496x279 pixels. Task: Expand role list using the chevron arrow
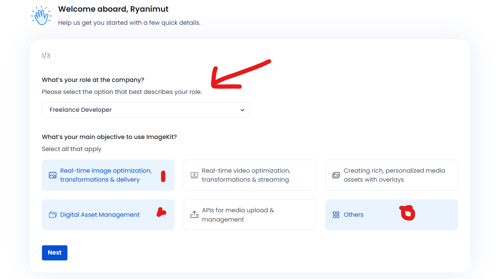242,110
